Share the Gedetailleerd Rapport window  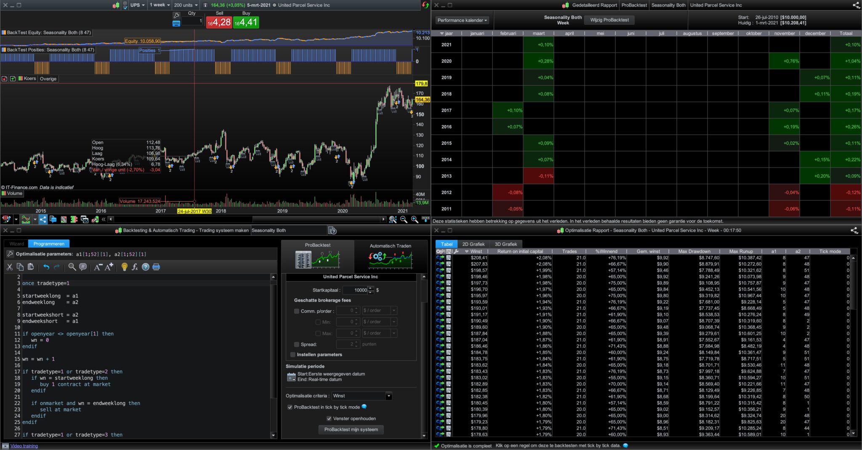pos(856,5)
